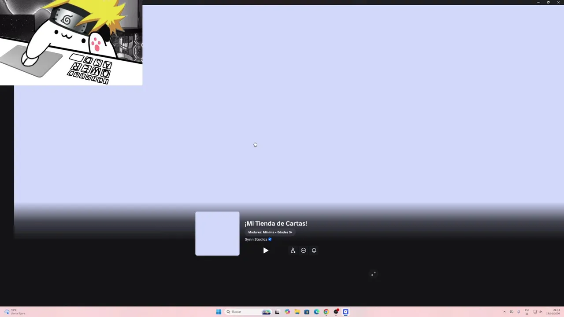Open the Synn Studioz creator link
The width and height of the screenshot is (564, 317).
coord(256,240)
